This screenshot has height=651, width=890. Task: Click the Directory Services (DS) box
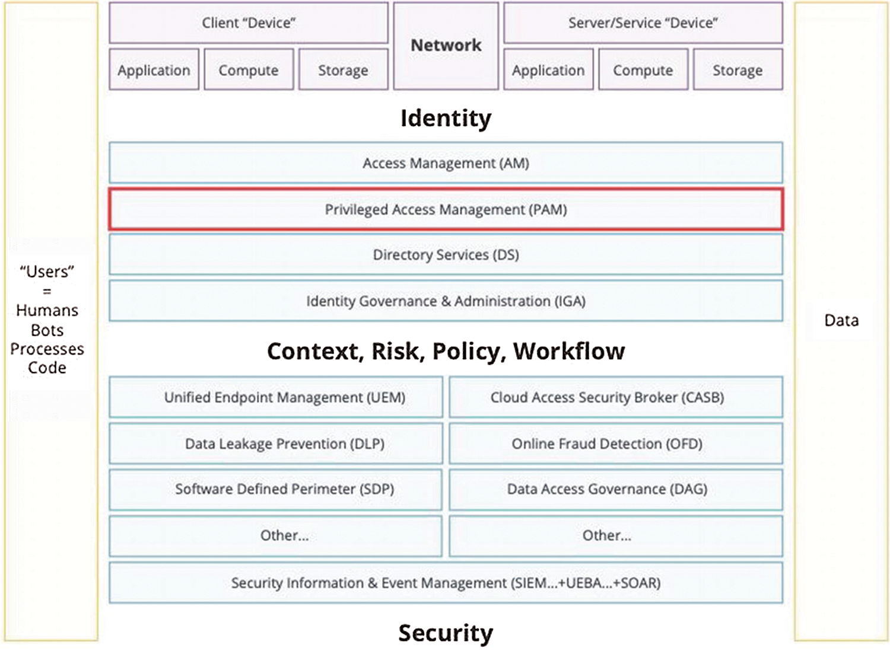pyautogui.click(x=445, y=254)
